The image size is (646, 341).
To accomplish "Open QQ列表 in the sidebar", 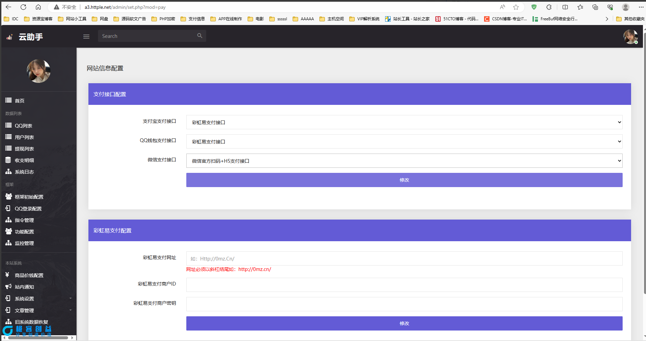I will 23,126.
